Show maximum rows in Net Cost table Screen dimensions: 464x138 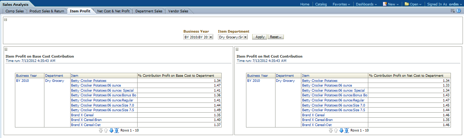346,130
